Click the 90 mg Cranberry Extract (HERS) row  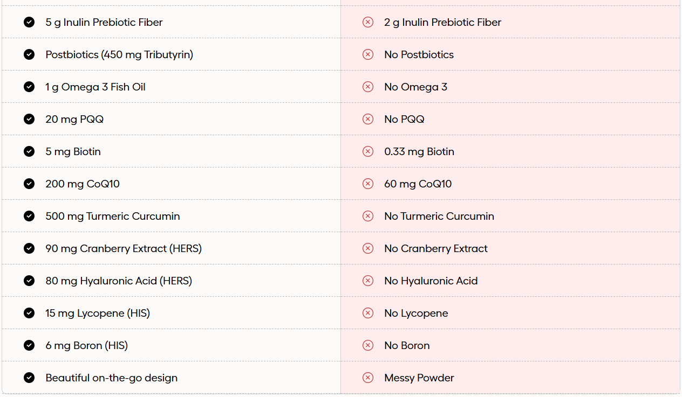[124, 248]
